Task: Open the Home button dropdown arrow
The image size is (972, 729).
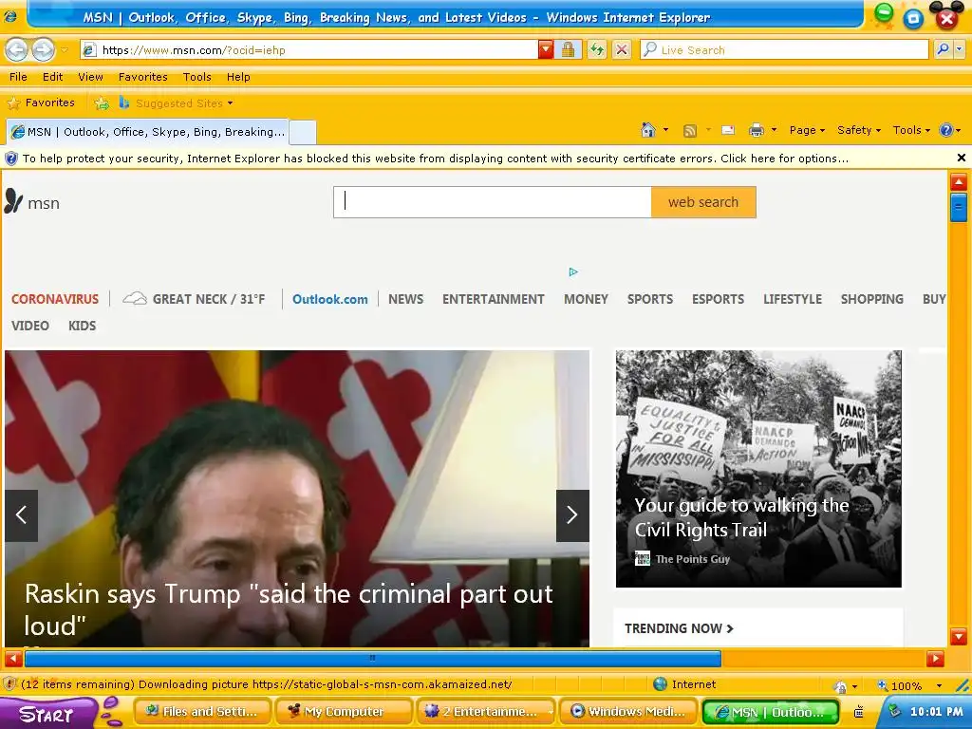Action: point(665,130)
